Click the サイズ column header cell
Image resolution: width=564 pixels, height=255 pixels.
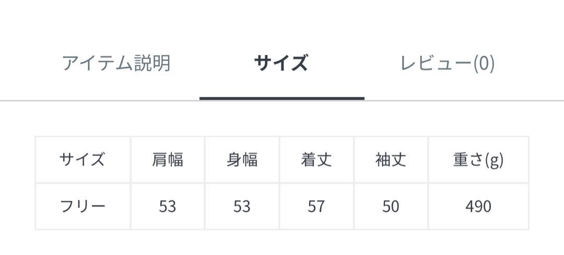click(x=83, y=160)
